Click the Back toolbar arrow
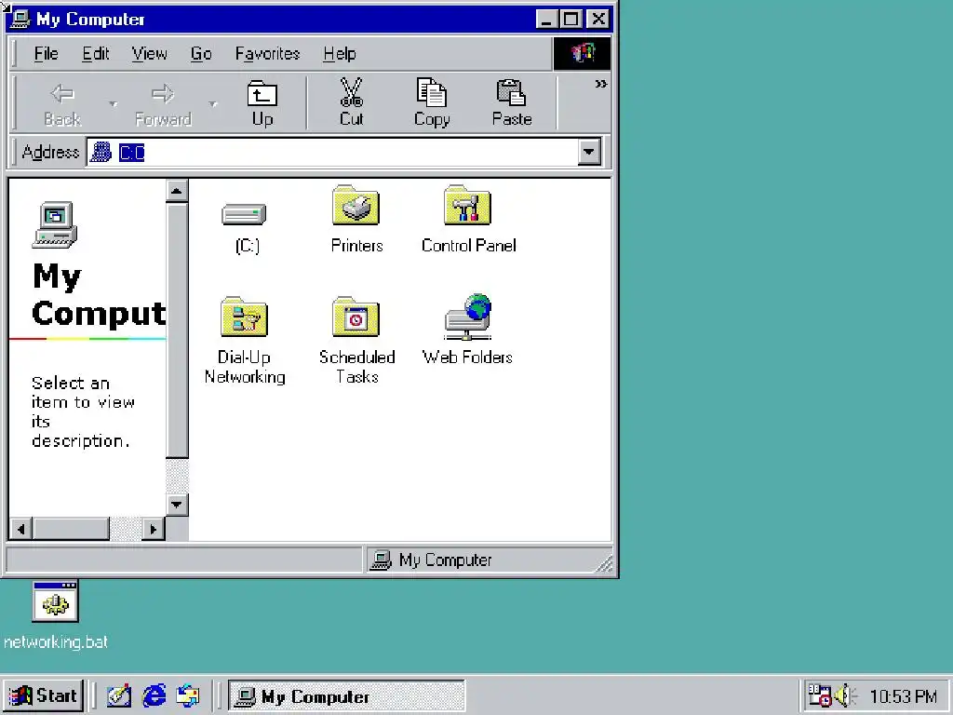 pos(62,102)
